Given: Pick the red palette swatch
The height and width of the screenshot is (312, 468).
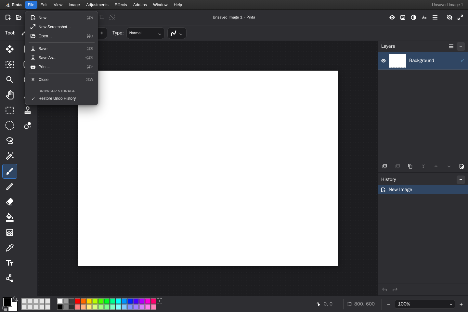Looking at the screenshot, I should coord(78,301).
